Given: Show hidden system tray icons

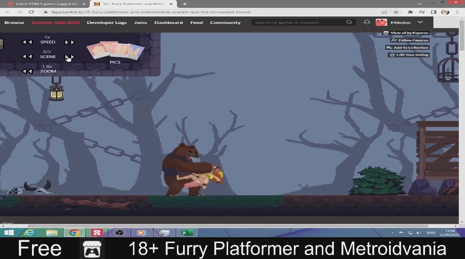Looking at the screenshot, I should [392, 233].
